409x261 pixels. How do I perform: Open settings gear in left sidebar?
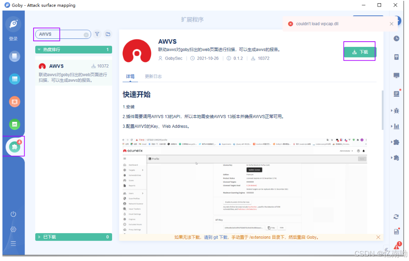13,229
